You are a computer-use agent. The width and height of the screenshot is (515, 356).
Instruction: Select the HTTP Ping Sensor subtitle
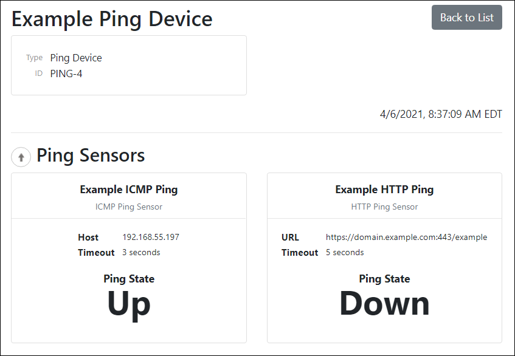tap(384, 207)
